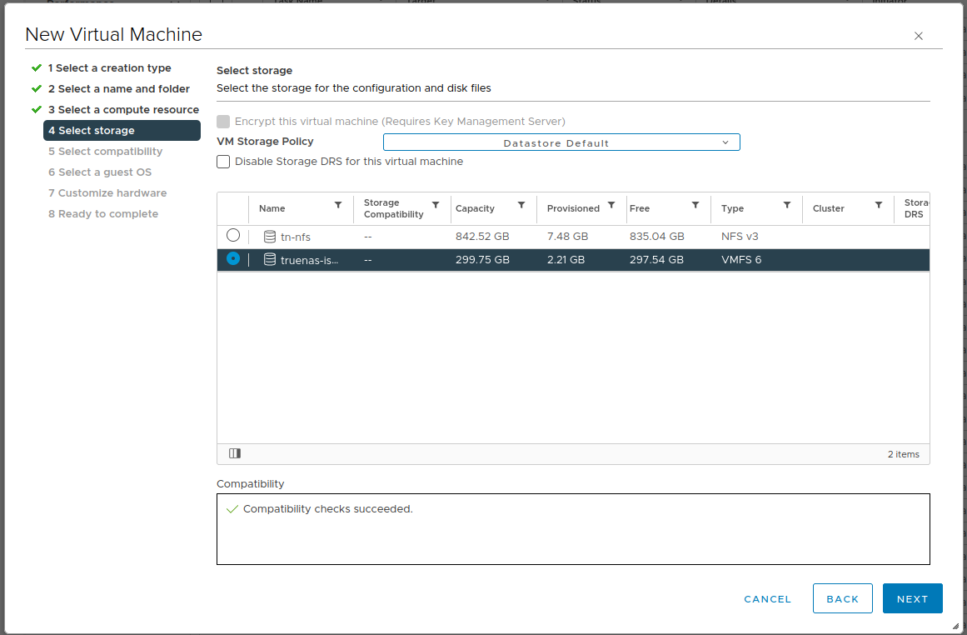
Task: Click the Storage Compatibility column filter icon
Action: (x=436, y=205)
